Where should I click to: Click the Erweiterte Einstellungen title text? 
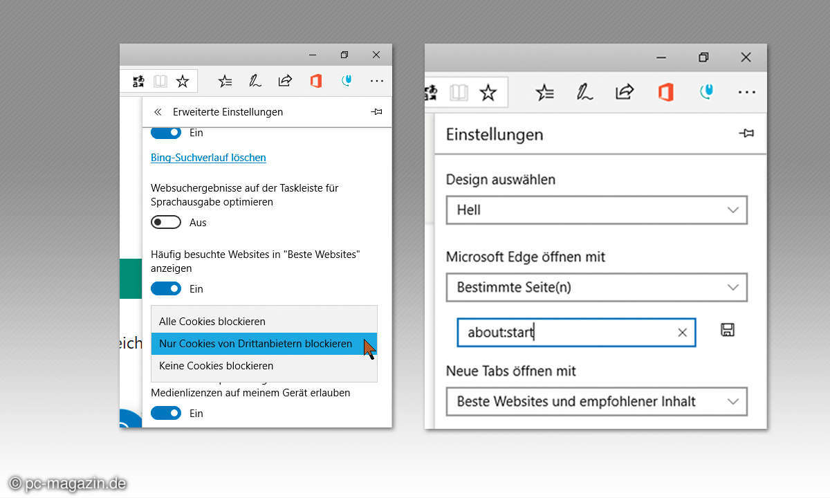(x=228, y=111)
